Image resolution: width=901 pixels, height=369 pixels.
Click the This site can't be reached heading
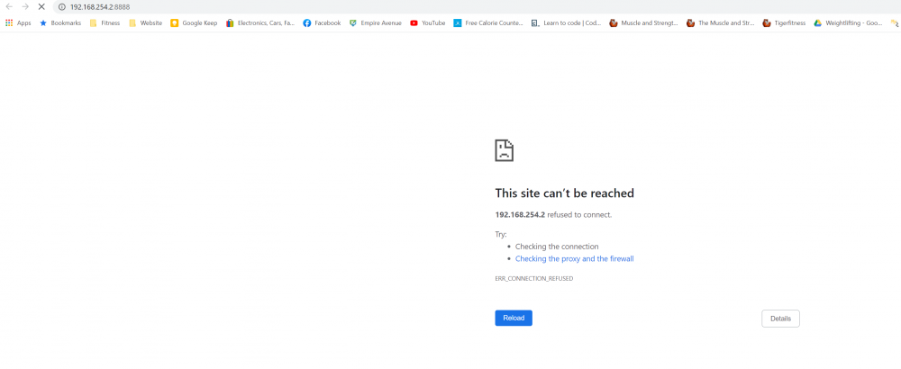pyautogui.click(x=564, y=193)
